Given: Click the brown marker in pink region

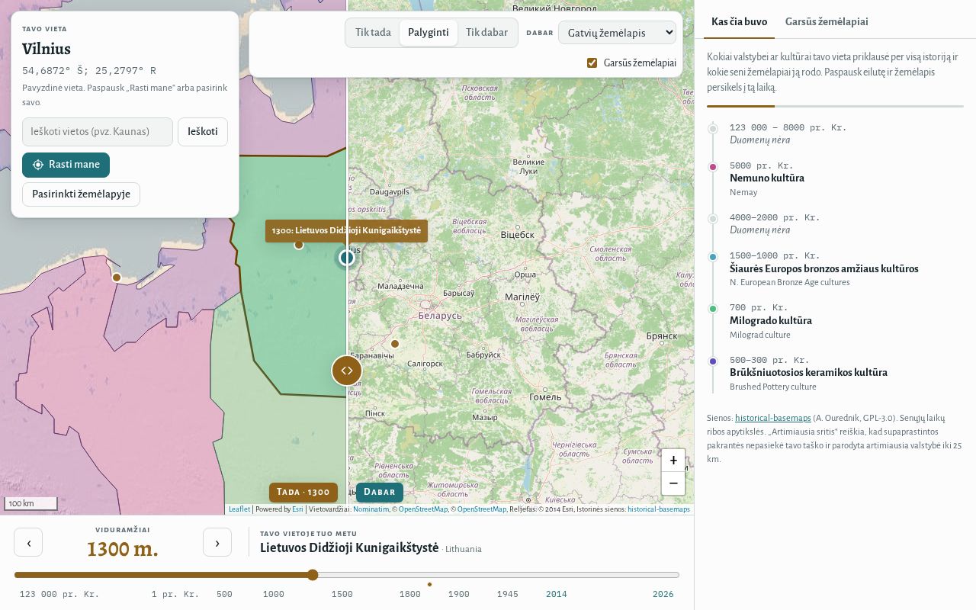Looking at the screenshot, I should [x=117, y=278].
